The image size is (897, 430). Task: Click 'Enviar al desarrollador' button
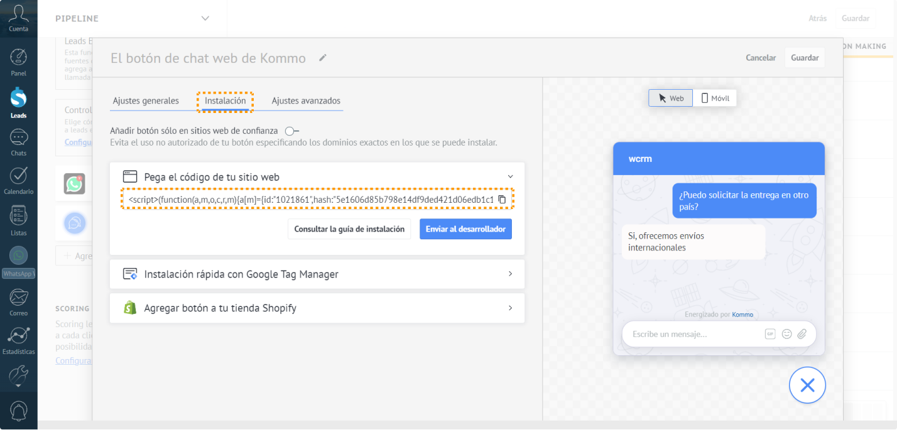coord(465,229)
